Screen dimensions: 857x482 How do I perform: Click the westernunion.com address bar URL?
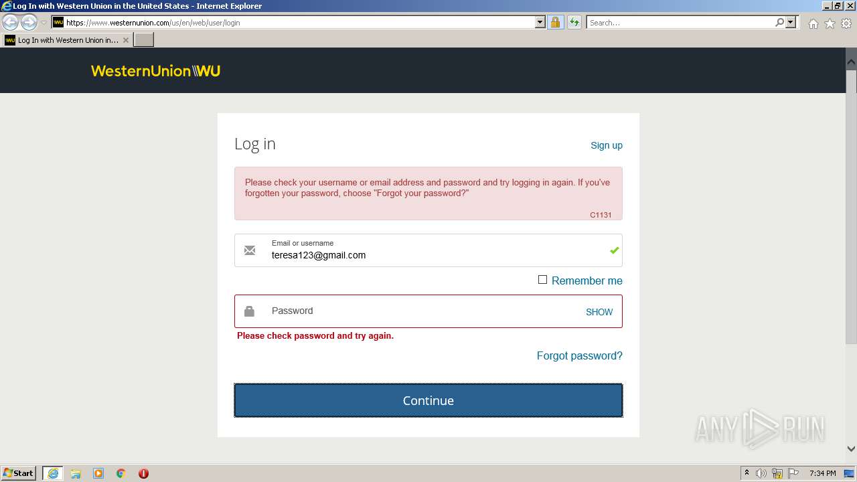[x=153, y=22]
